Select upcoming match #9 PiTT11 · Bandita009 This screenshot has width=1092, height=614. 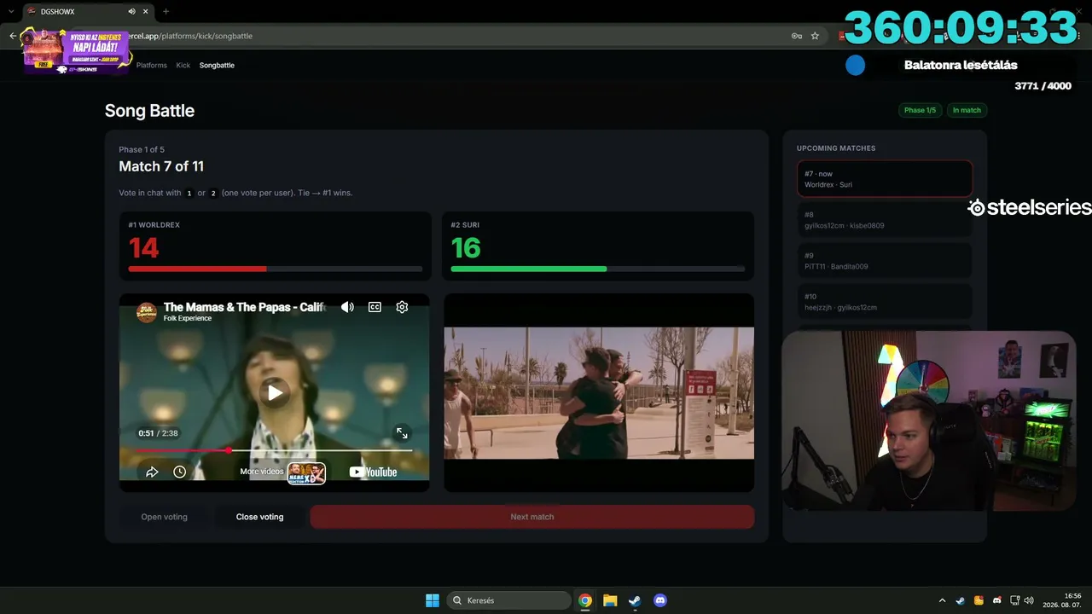[885, 261]
